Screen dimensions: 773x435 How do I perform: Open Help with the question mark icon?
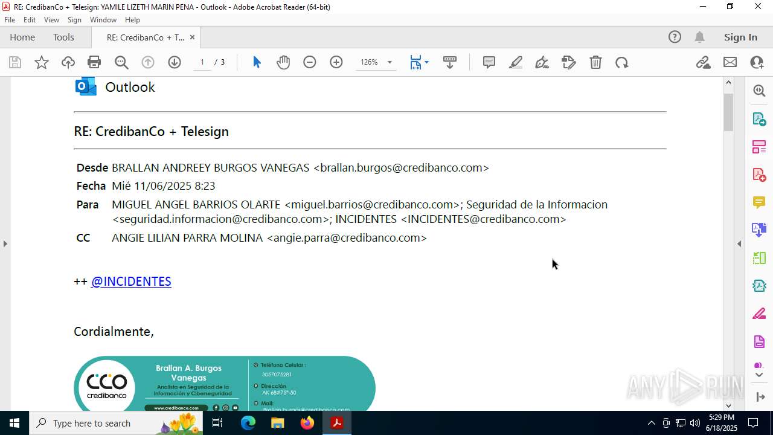point(675,37)
